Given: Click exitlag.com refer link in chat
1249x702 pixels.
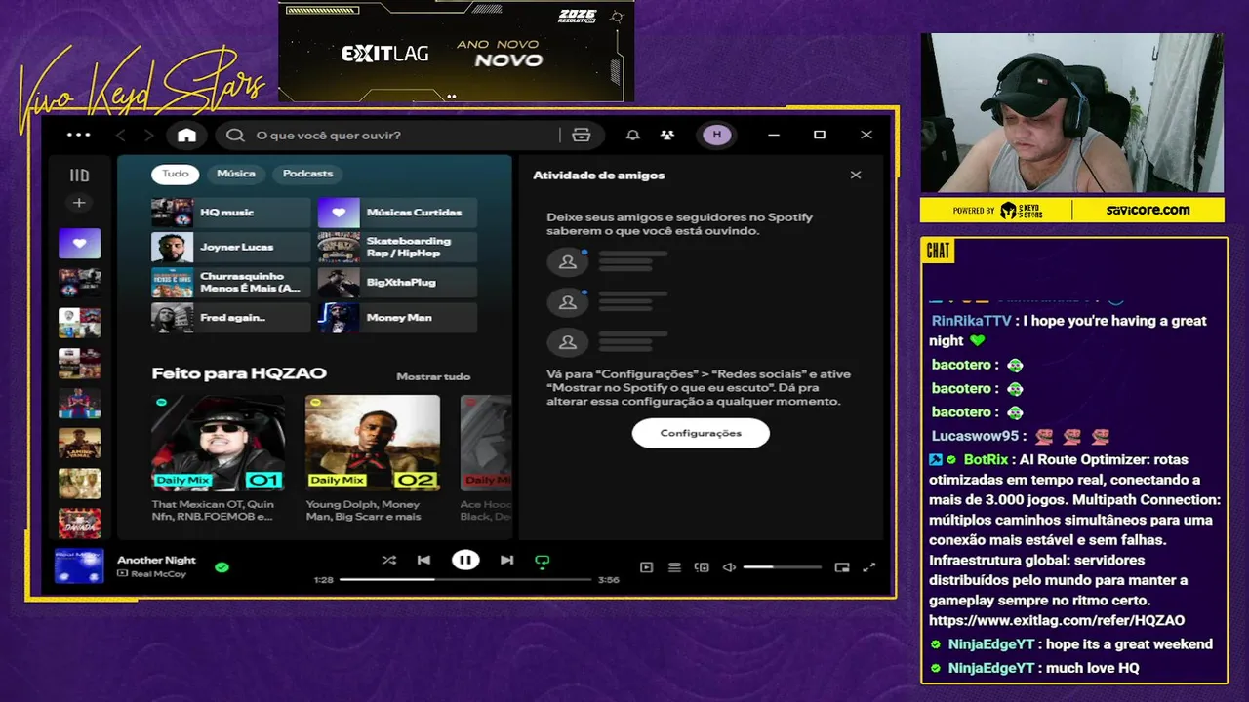Looking at the screenshot, I should coord(1057,620).
